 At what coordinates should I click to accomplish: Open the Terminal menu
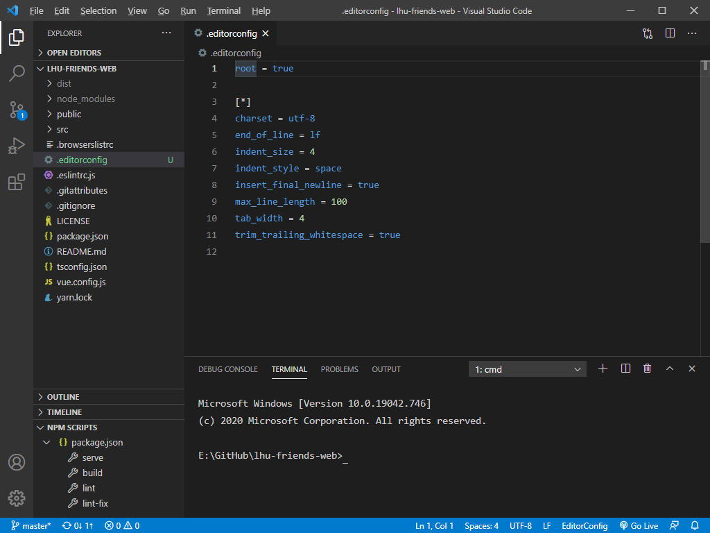223,11
